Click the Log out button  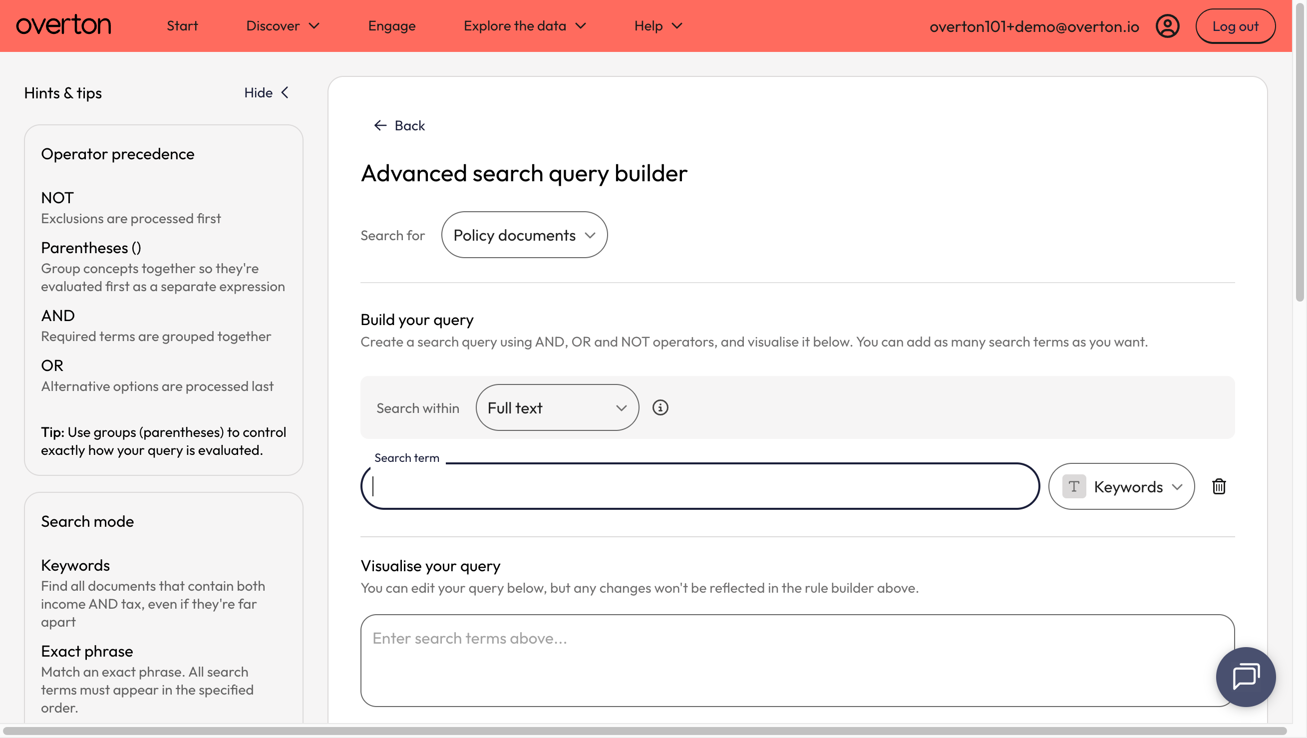click(x=1235, y=26)
